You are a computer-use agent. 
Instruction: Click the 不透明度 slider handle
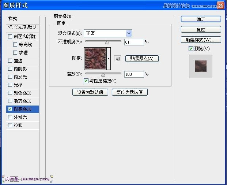[107, 42]
